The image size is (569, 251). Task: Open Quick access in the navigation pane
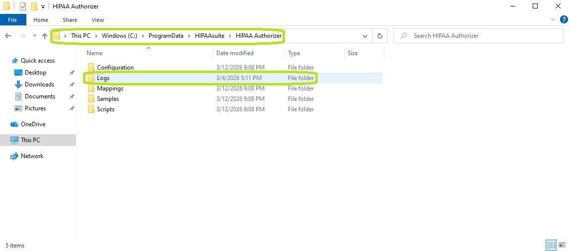click(x=38, y=61)
